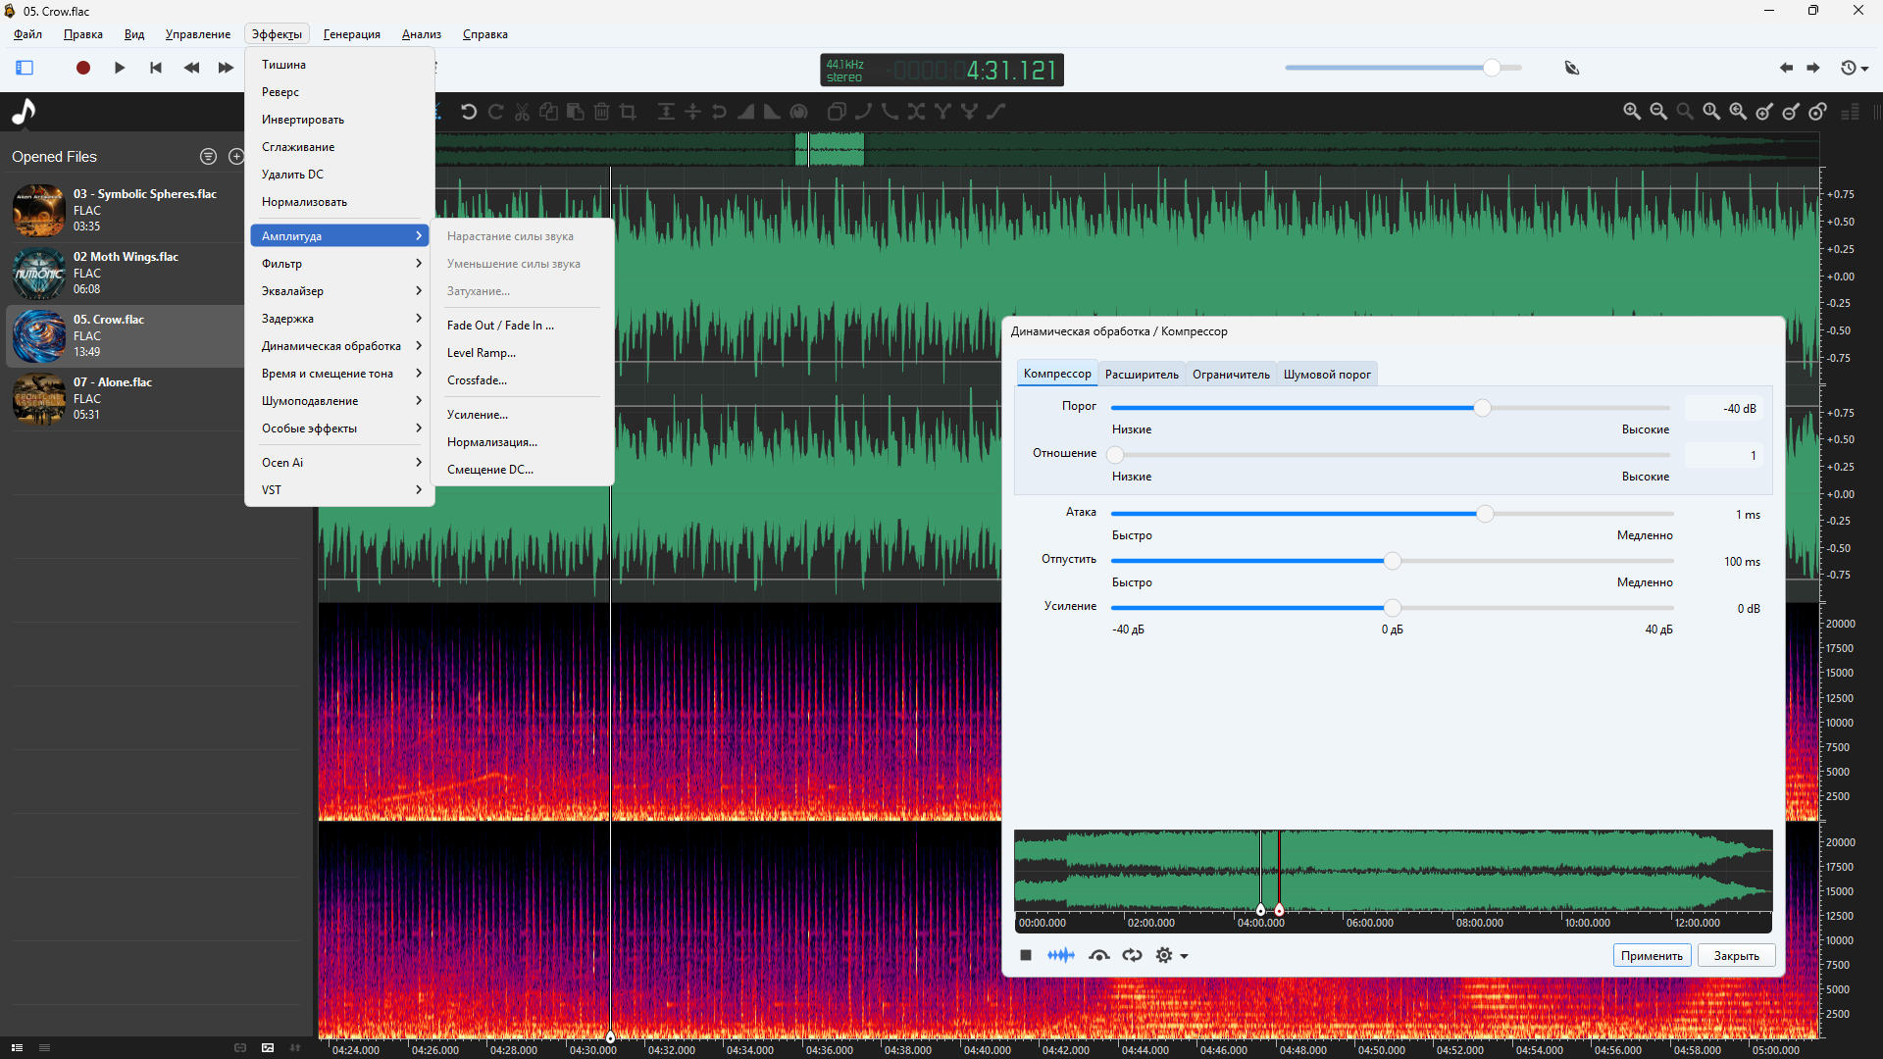Click the Закрыть button
Image resolution: width=1883 pixels, height=1059 pixels.
[x=1736, y=956]
